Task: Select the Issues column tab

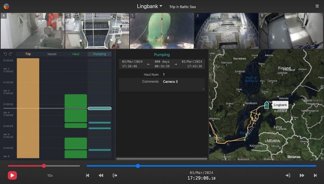Action: coord(52,54)
